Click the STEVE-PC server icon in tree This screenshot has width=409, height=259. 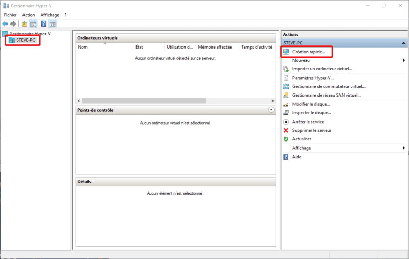click(12, 40)
